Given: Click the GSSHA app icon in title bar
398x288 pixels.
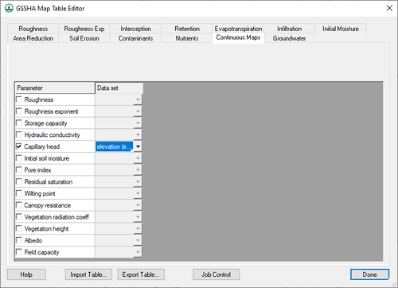Looking at the screenshot, I should (x=9, y=8).
